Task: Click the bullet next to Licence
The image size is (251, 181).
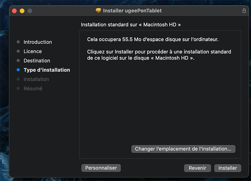Action: 18,51
